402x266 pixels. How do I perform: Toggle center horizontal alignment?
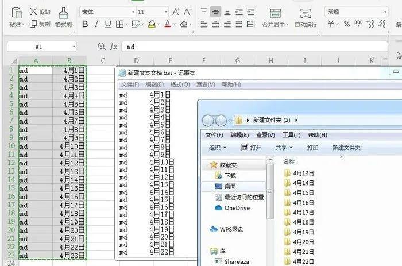(x=215, y=24)
